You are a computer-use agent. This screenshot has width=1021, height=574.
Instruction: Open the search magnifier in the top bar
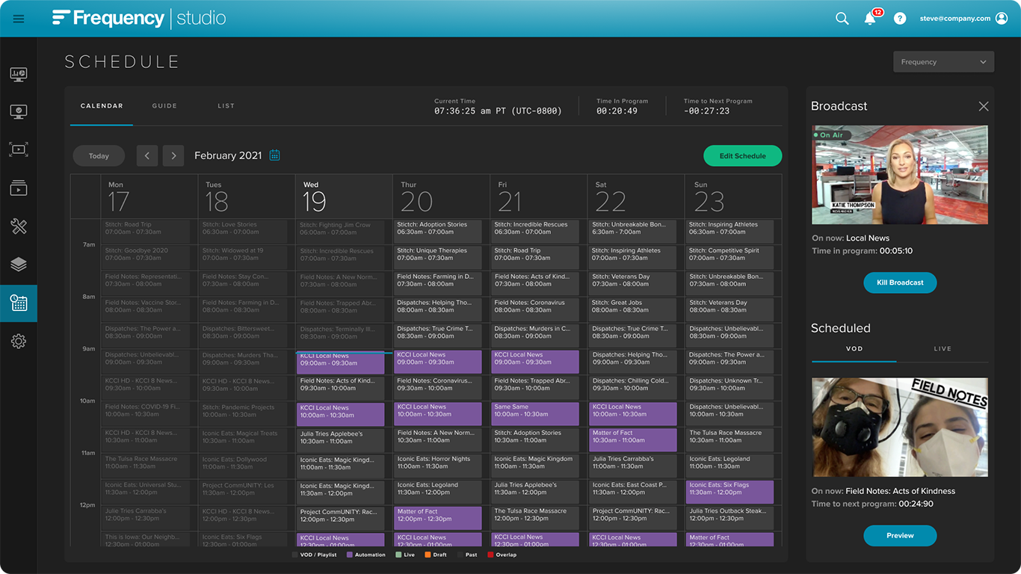[x=842, y=18]
